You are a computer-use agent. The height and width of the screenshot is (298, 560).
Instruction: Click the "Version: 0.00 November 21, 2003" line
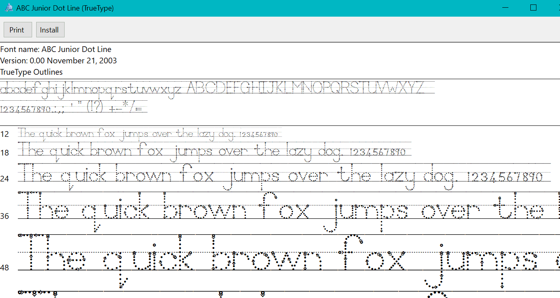59,60
